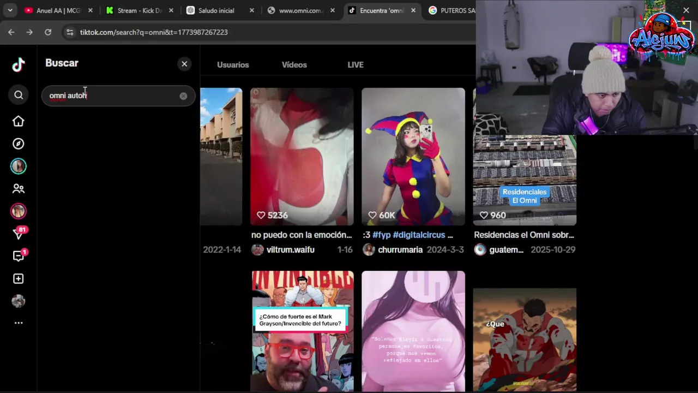The width and height of the screenshot is (698, 393).
Task: Open the bloody Omni-Man ¿Que video
Action: (x=525, y=340)
